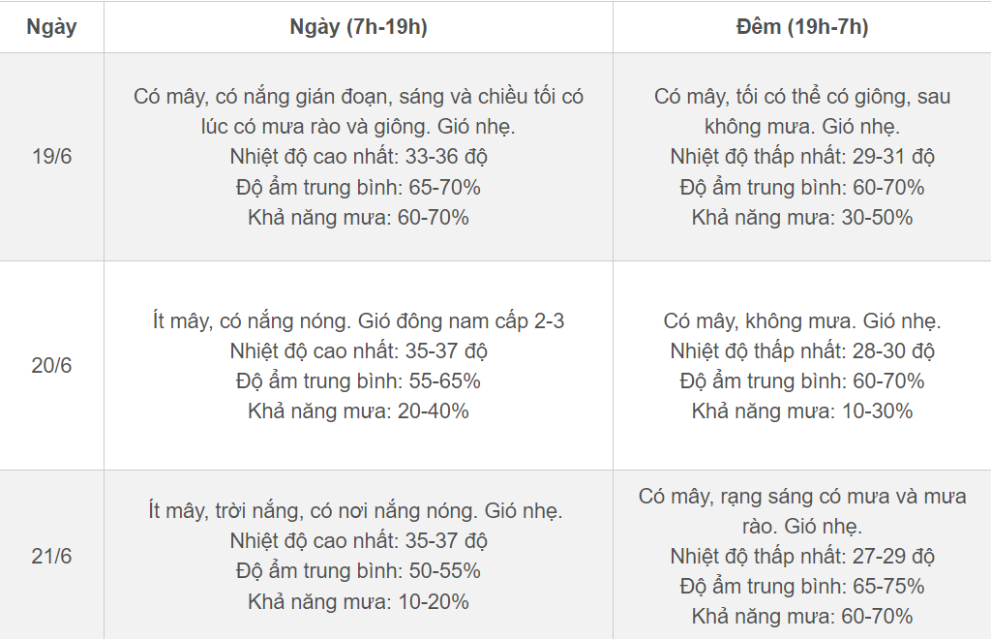Click "Nhiệt độ cao nhất: 33-36 độ" text
The image size is (991, 639).
[x=358, y=157]
